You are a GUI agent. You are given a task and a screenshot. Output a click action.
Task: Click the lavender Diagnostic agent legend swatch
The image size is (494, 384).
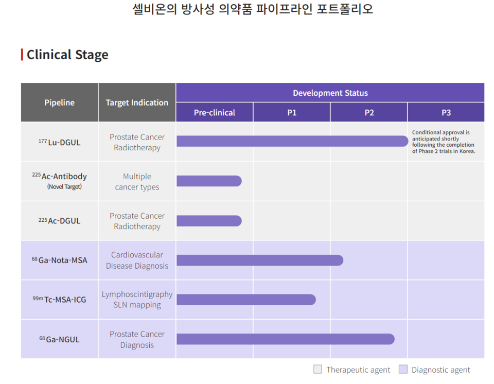[403, 369]
